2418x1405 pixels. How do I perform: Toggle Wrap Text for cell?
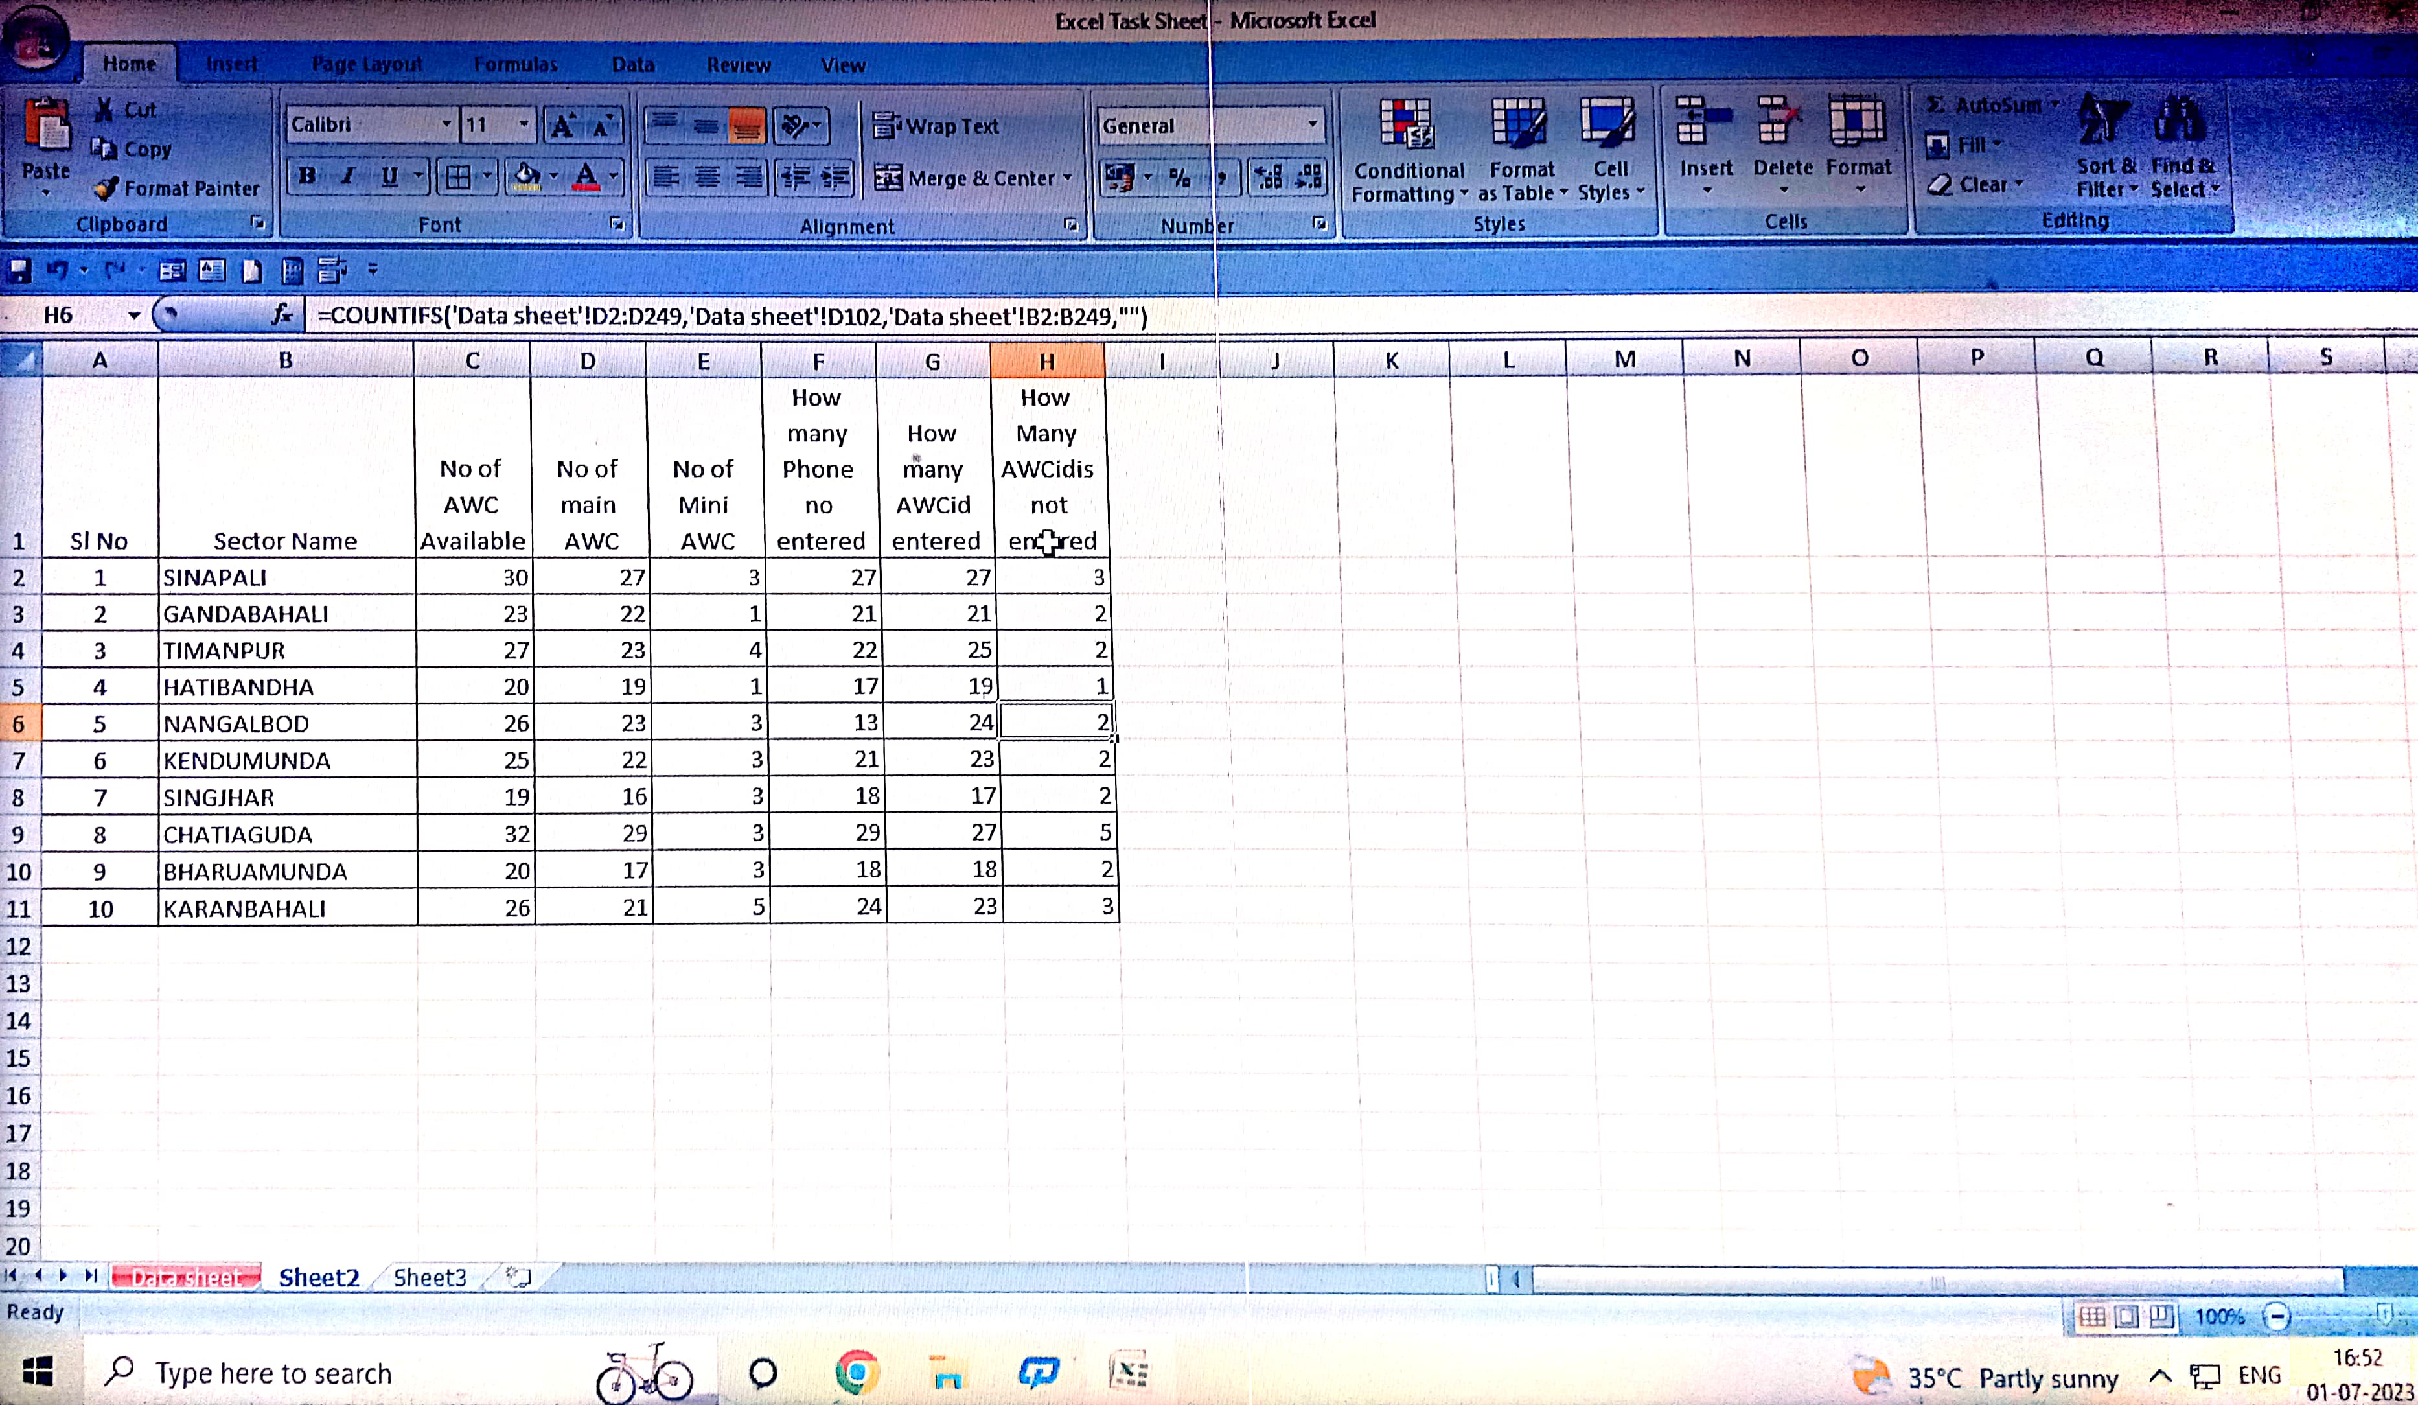[936, 126]
